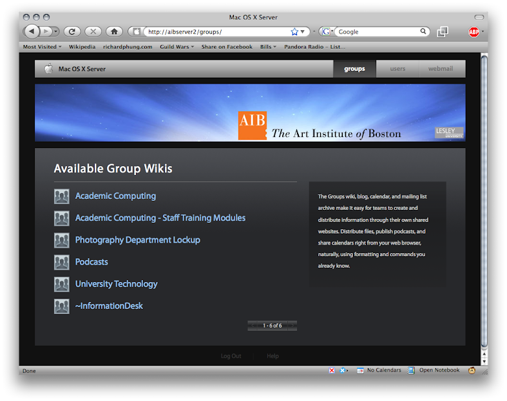Open the Most Visited bookmarks dropdown

tap(42, 47)
